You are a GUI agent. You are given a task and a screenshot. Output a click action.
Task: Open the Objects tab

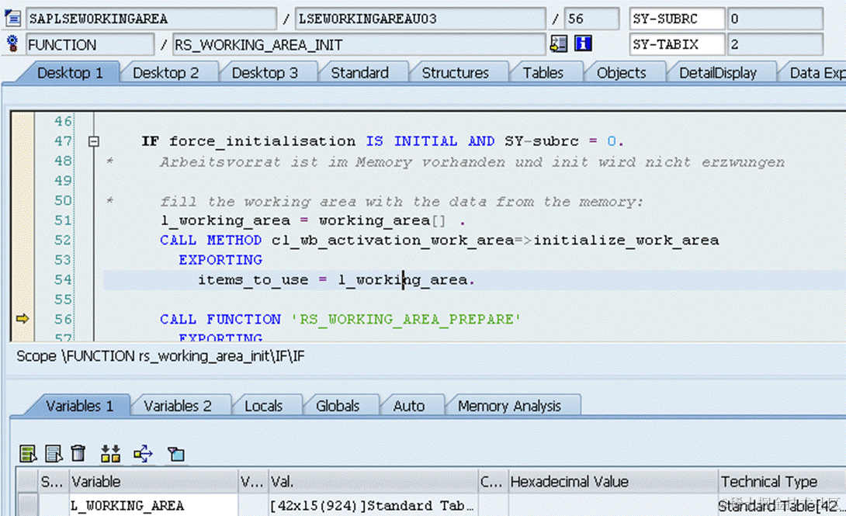coord(621,73)
